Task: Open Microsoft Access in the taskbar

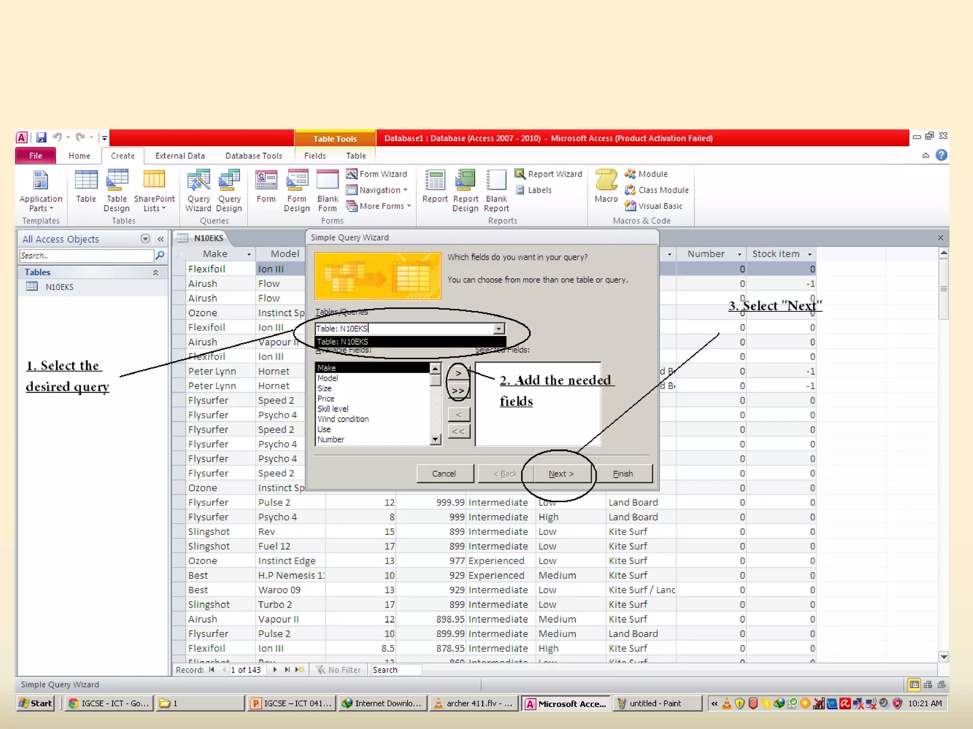Action: click(x=565, y=703)
